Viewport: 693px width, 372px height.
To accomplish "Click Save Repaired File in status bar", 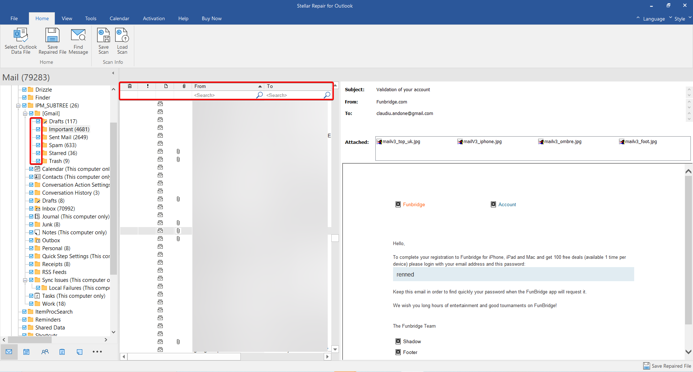I will coord(667,366).
